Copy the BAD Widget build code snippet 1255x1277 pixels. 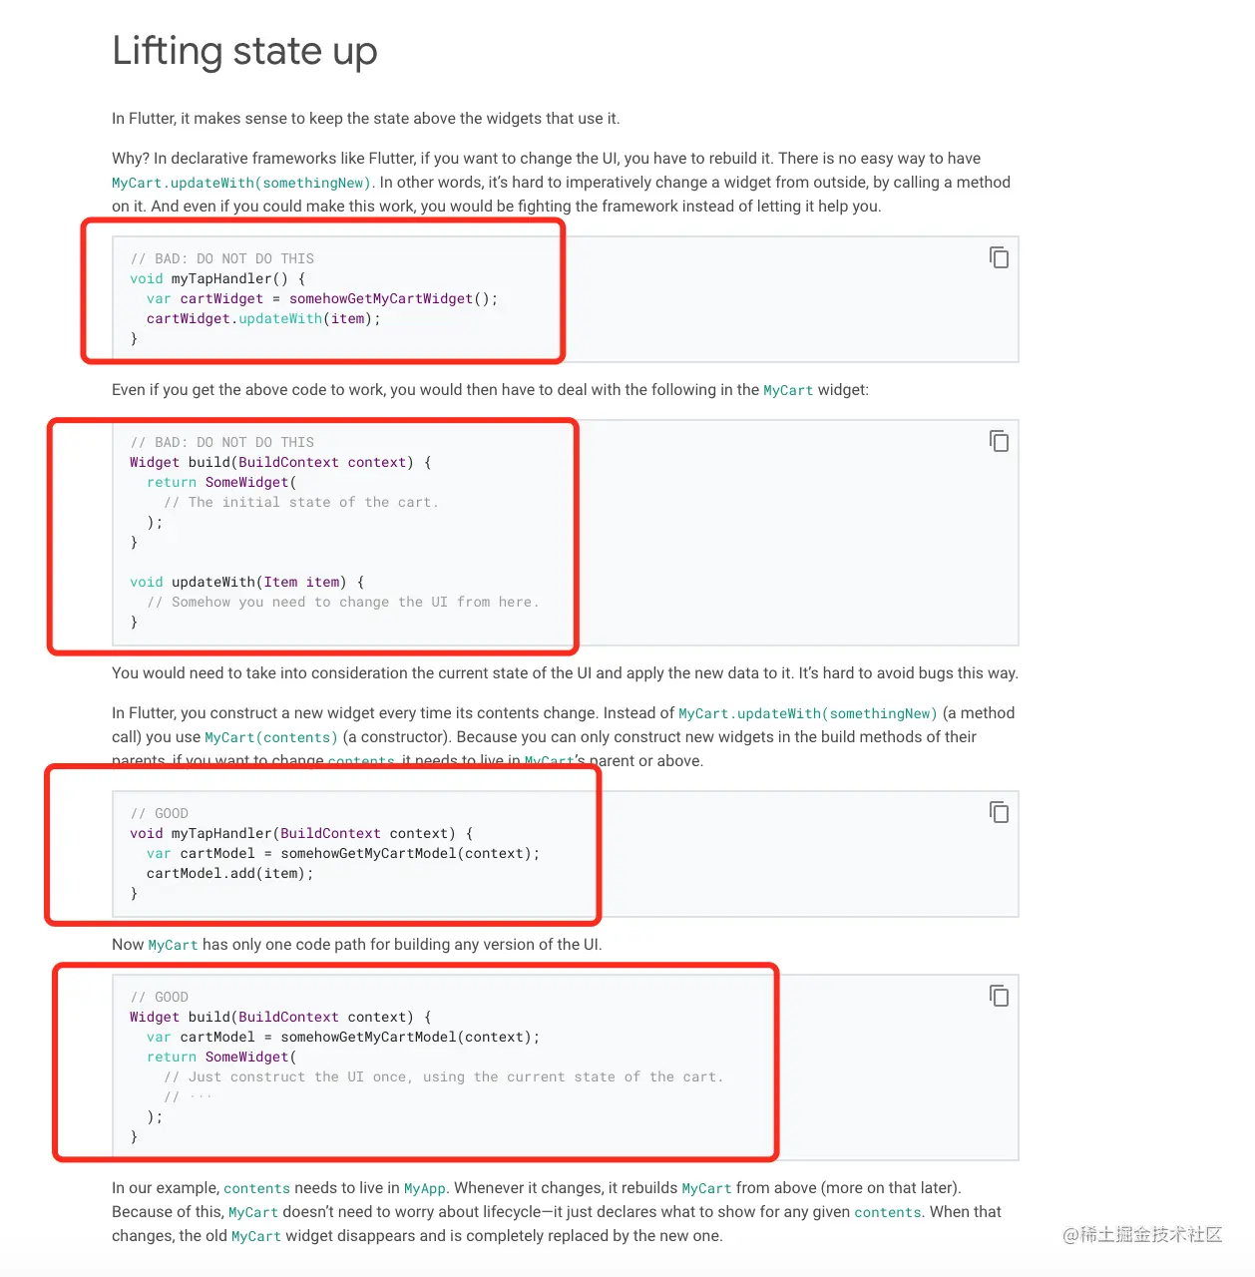click(x=999, y=441)
